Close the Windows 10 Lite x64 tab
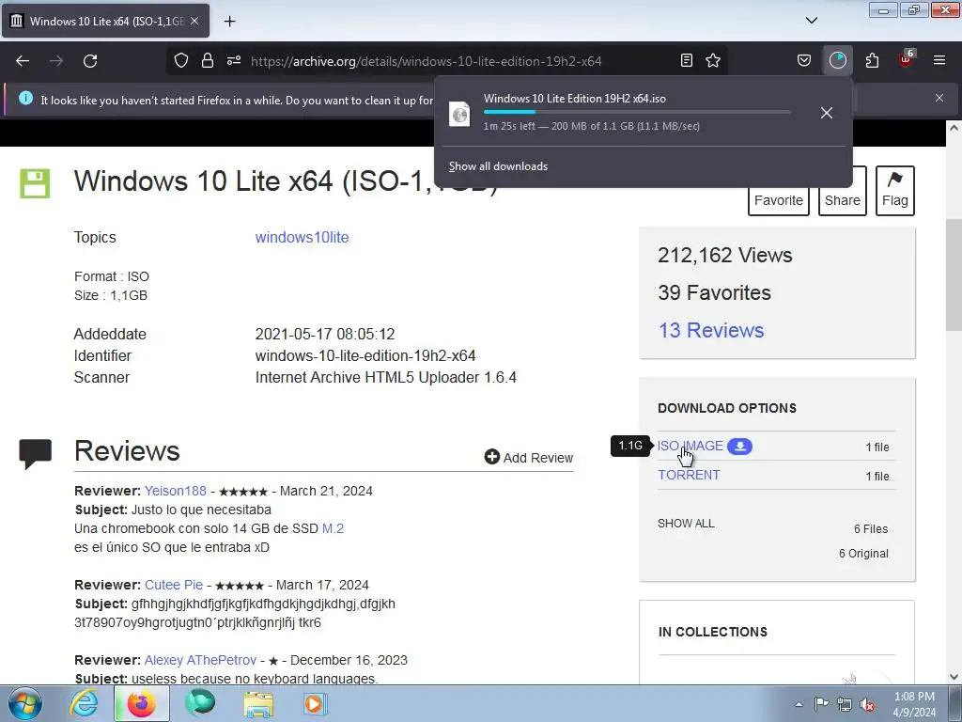 click(x=194, y=21)
